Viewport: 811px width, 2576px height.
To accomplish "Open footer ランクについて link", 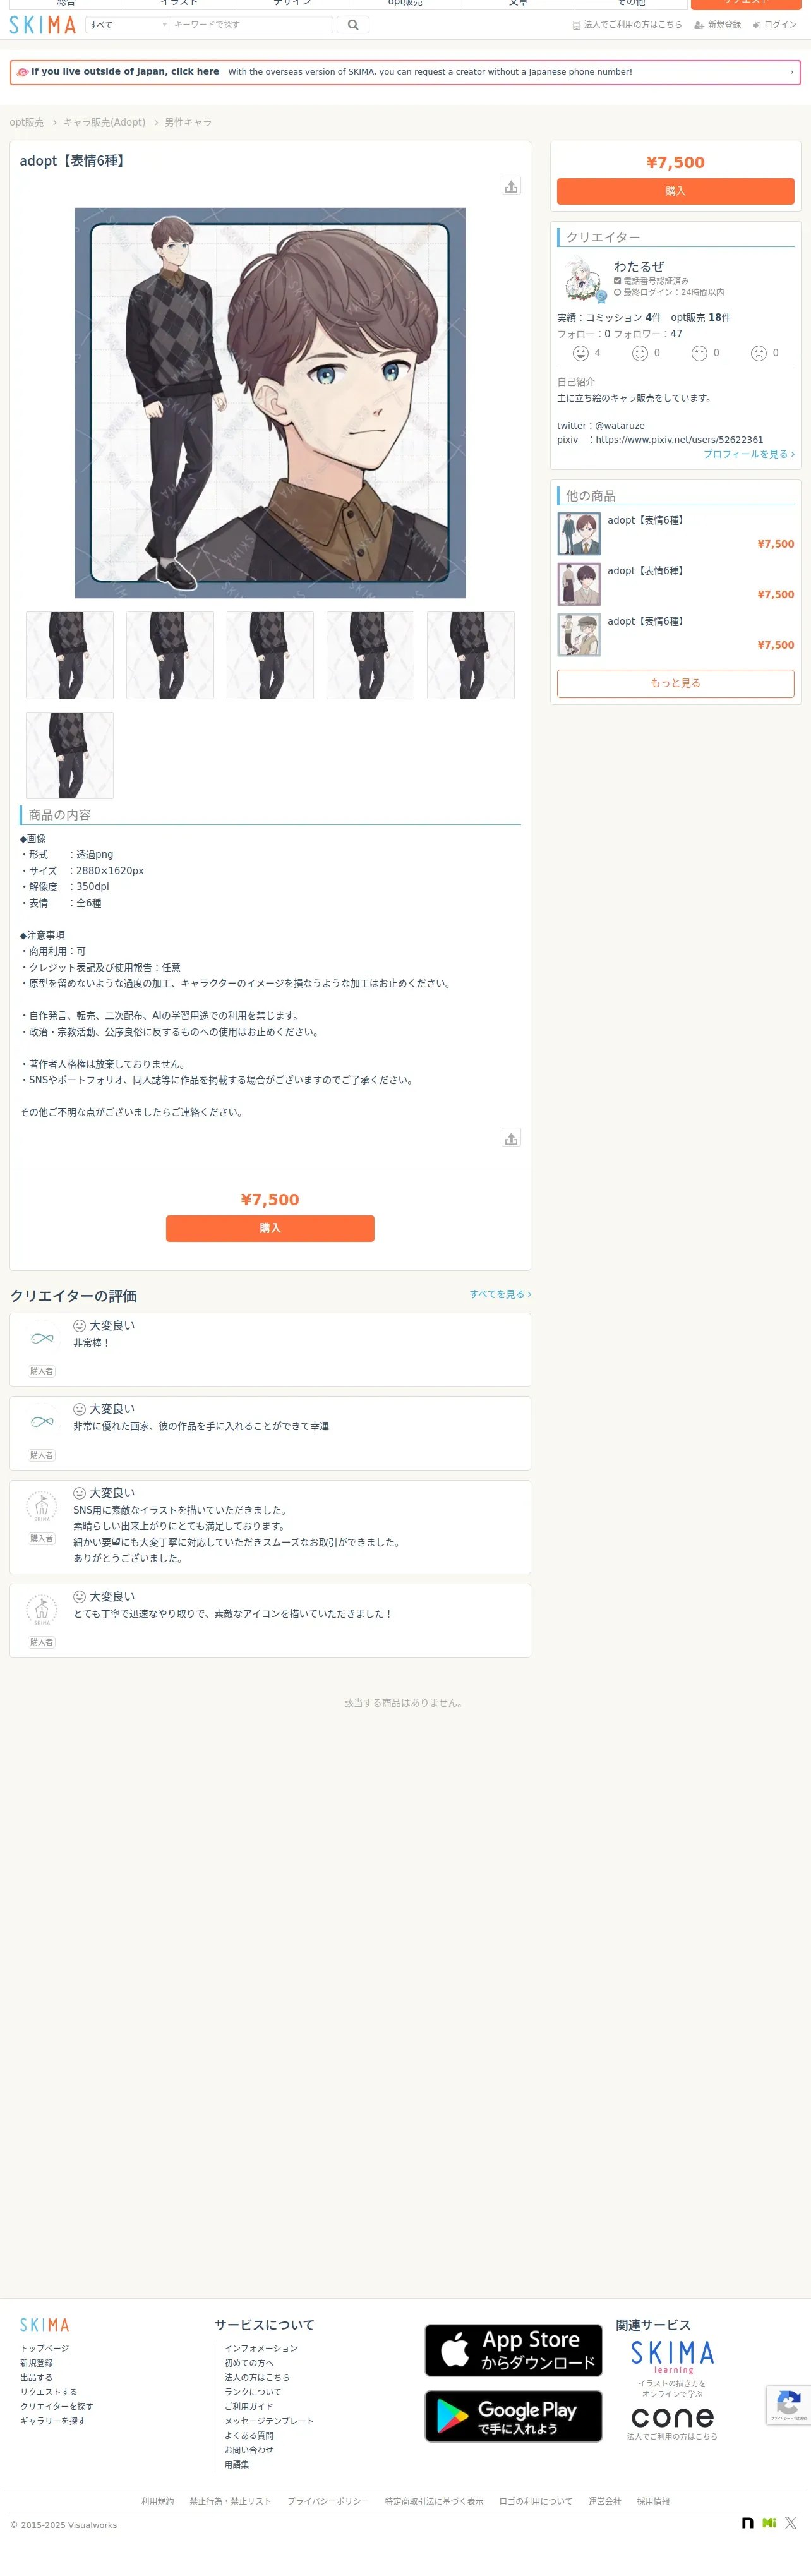I will [253, 2392].
